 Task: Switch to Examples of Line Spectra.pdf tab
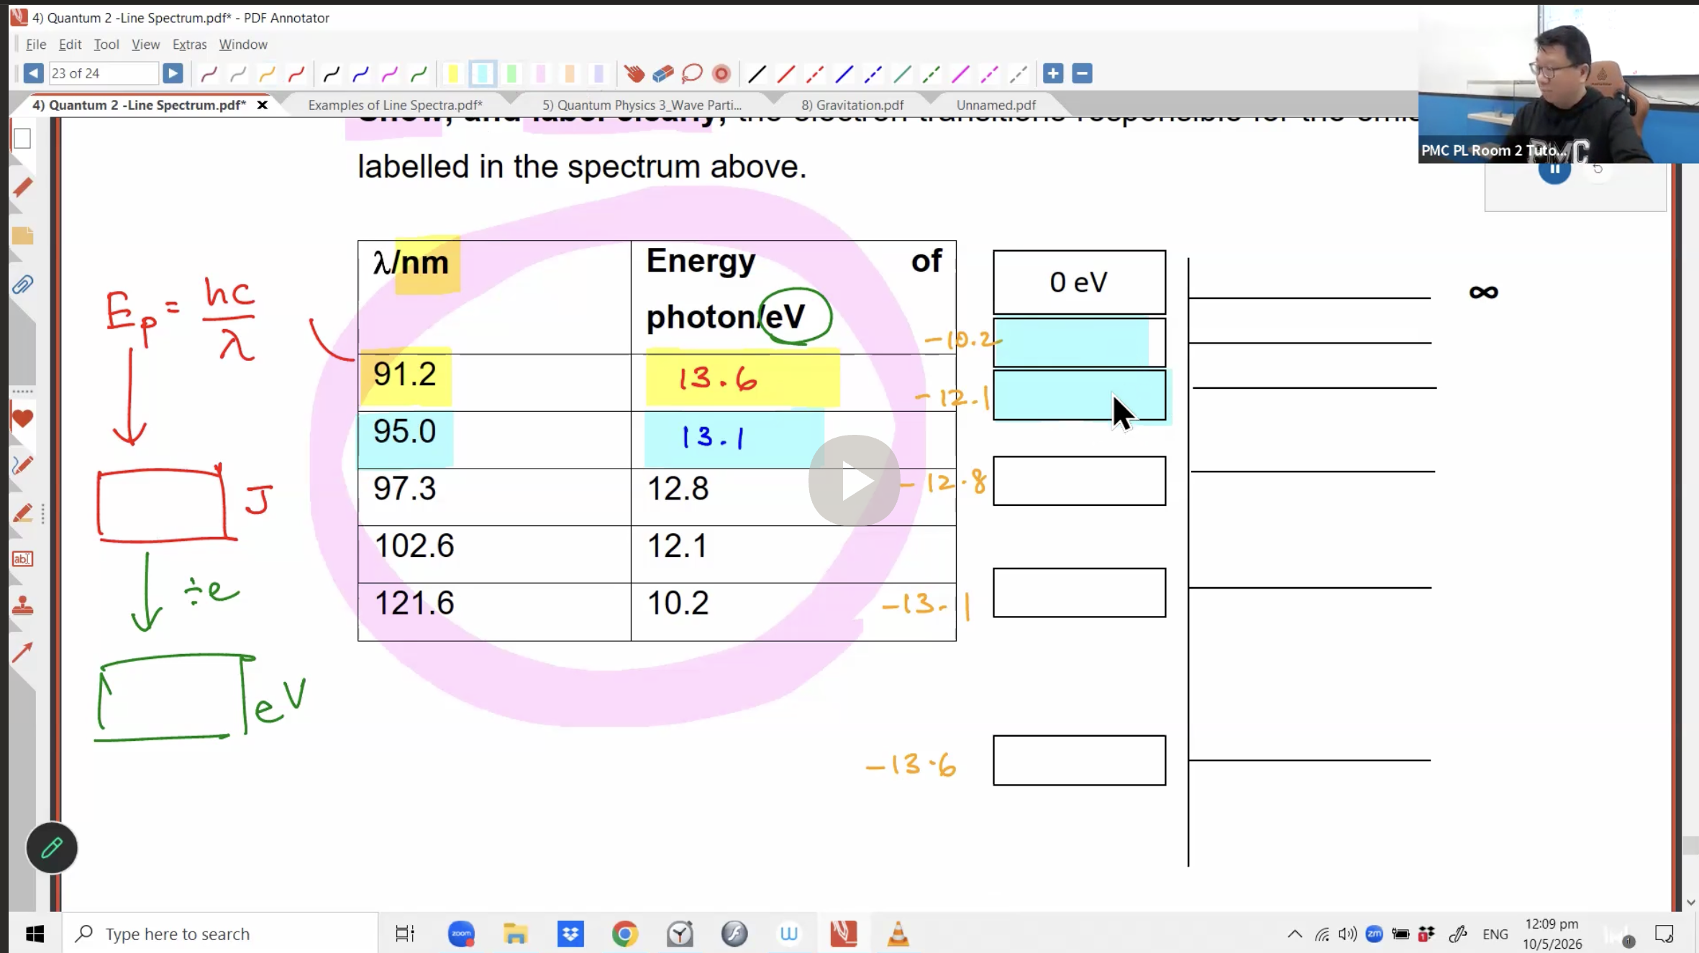395,105
